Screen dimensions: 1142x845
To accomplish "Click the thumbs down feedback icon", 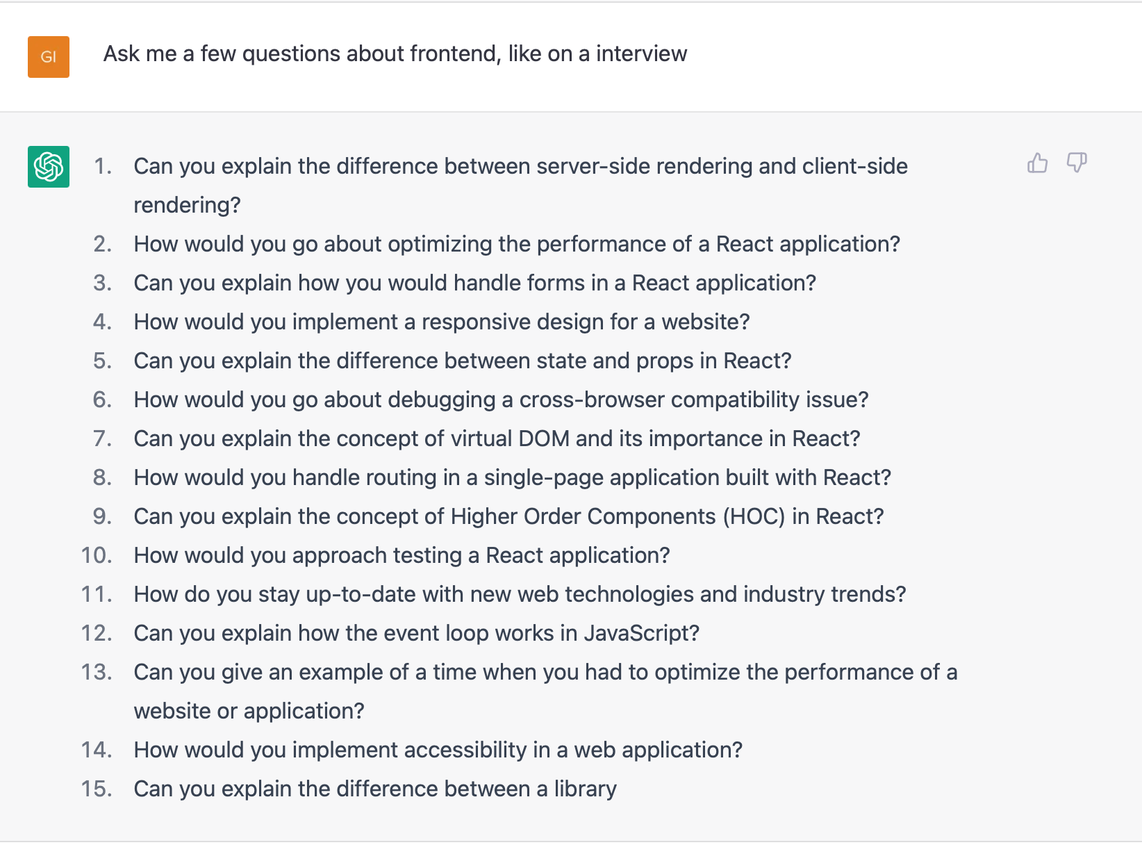I will point(1076,163).
